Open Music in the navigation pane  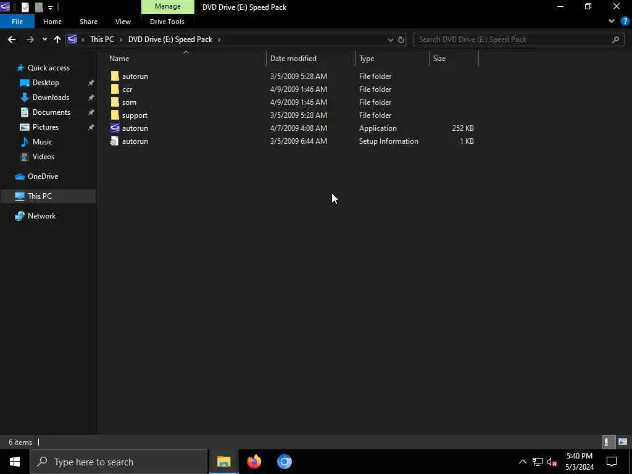point(43,142)
